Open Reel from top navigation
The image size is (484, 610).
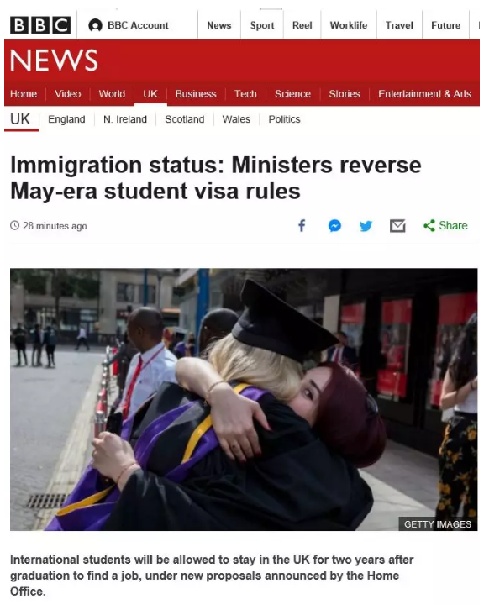302,25
